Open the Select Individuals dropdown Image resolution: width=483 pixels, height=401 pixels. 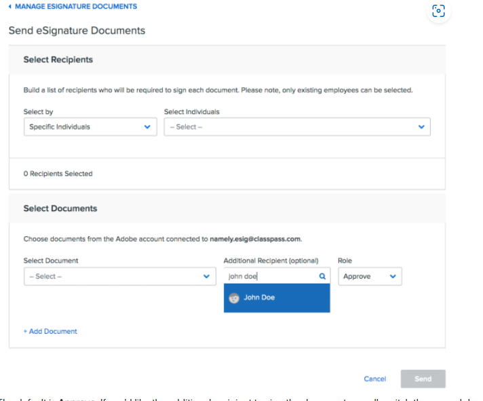click(297, 127)
